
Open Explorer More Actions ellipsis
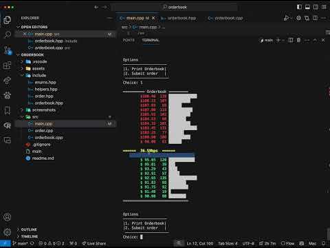tap(109, 18)
